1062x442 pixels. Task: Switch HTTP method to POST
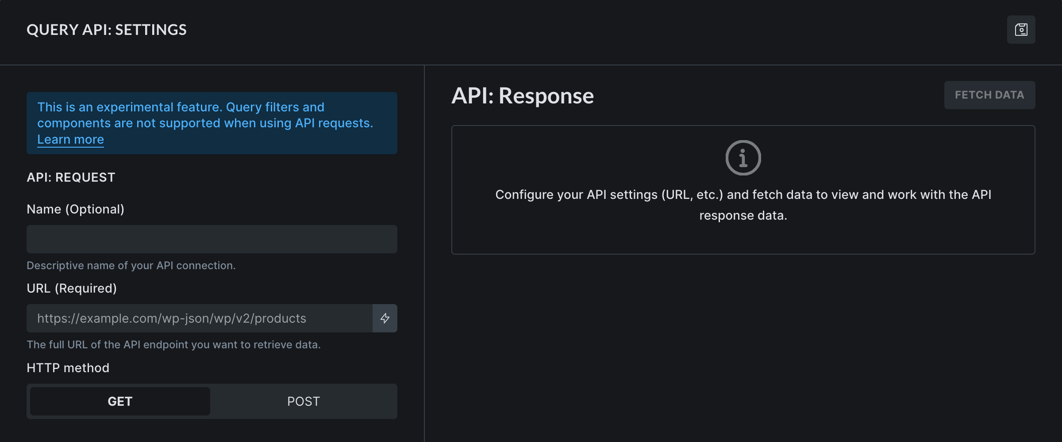(303, 401)
